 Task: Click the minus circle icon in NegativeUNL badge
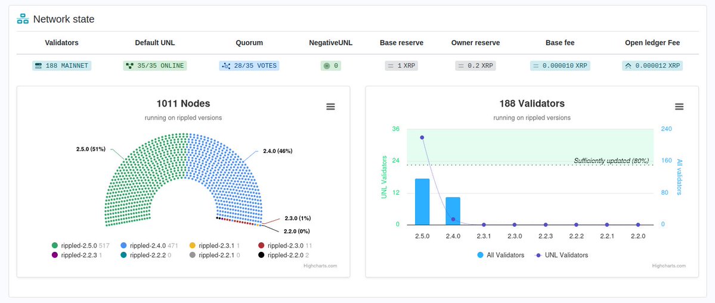click(x=327, y=65)
